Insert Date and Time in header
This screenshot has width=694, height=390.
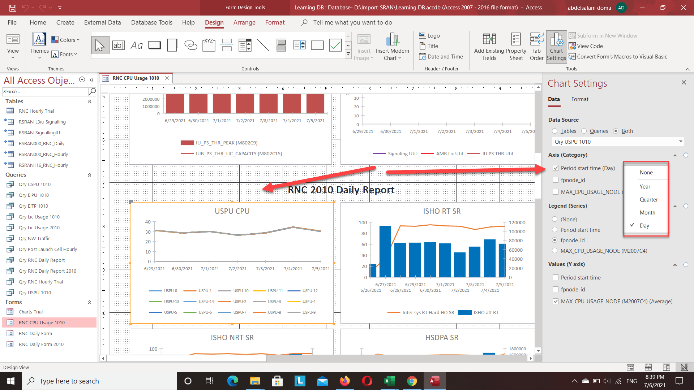point(441,56)
